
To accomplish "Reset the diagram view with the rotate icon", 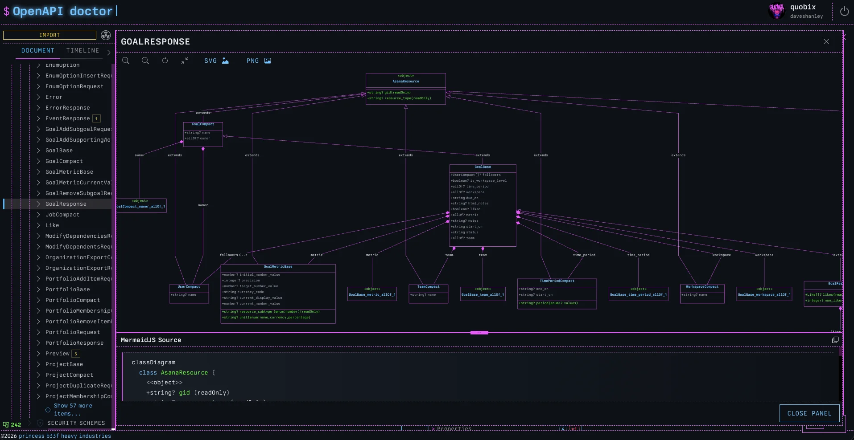I will [x=165, y=61].
